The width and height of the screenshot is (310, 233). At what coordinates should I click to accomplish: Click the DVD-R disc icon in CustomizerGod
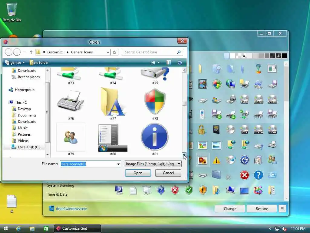click(x=244, y=99)
